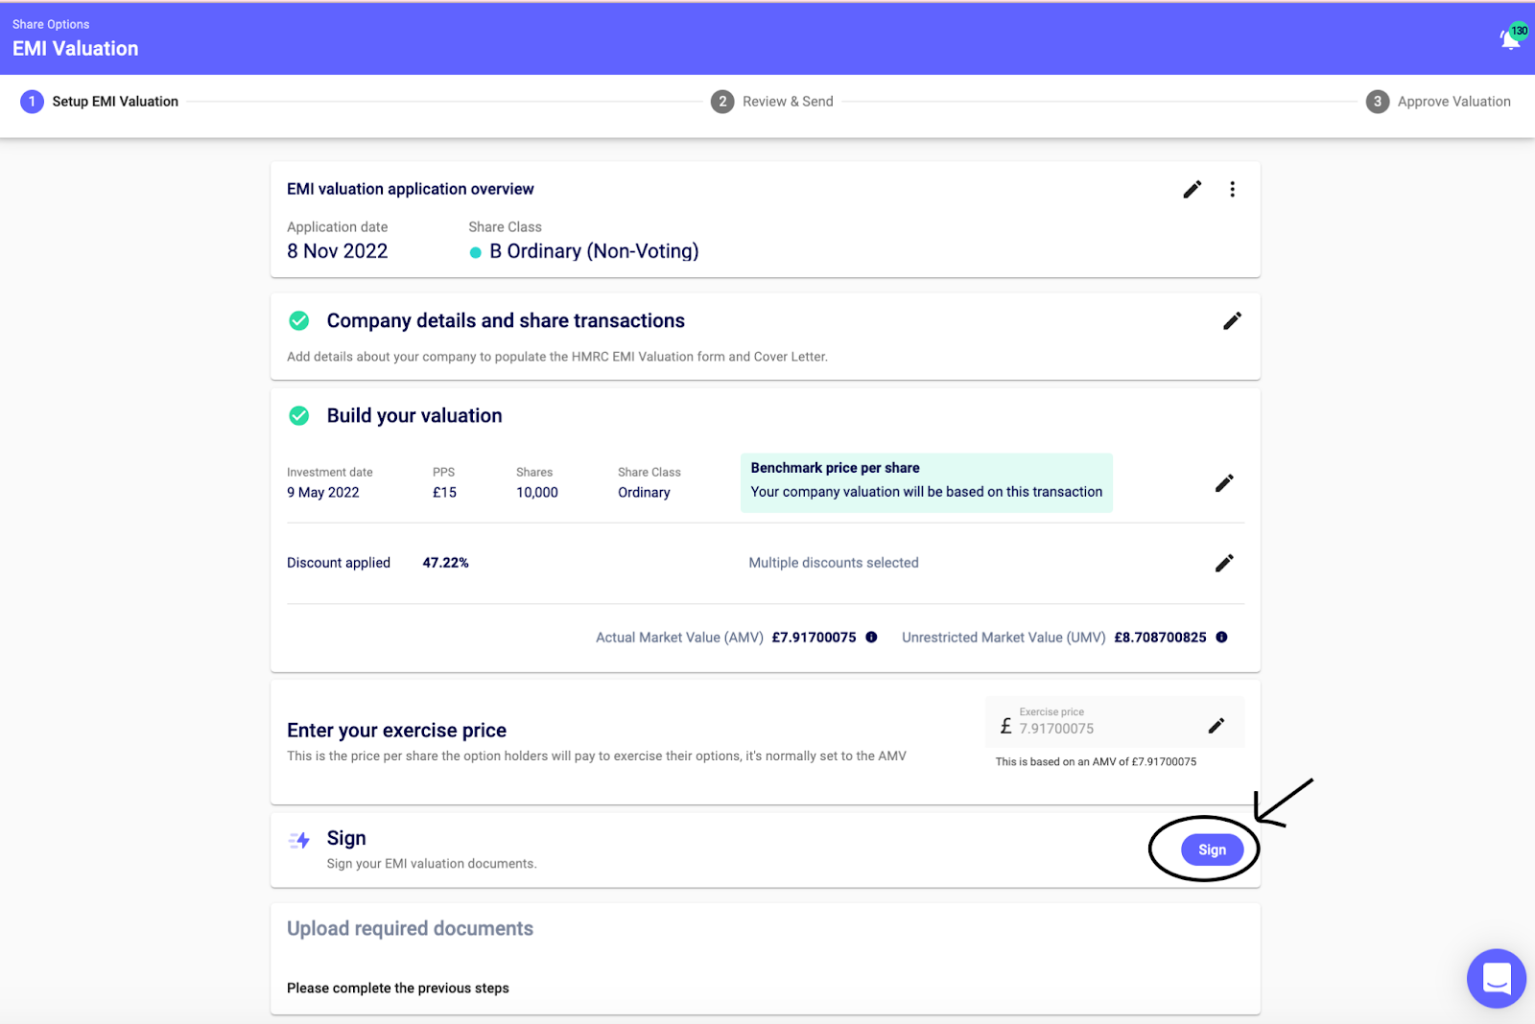Edit the benchmark price per share transaction
The image size is (1535, 1024).
[1224, 483]
